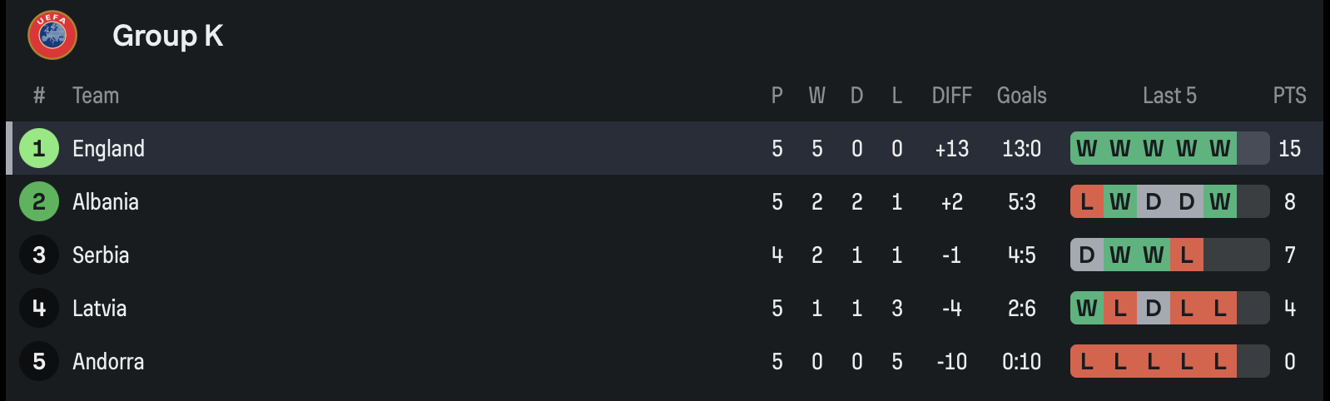Click the Goals column header
Viewport: 1330px width, 401px height.
click(1021, 96)
